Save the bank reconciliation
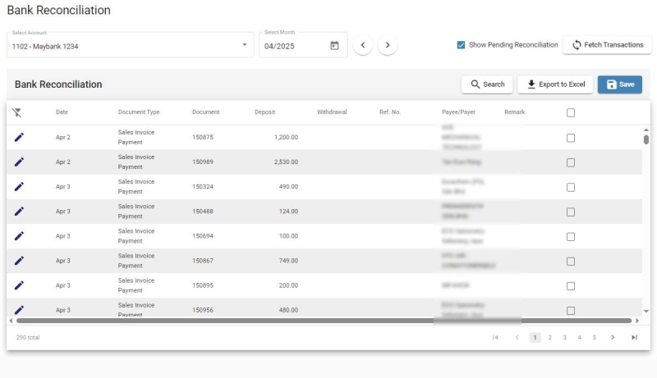The width and height of the screenshot is (657, 378). (x=620, y=84)
